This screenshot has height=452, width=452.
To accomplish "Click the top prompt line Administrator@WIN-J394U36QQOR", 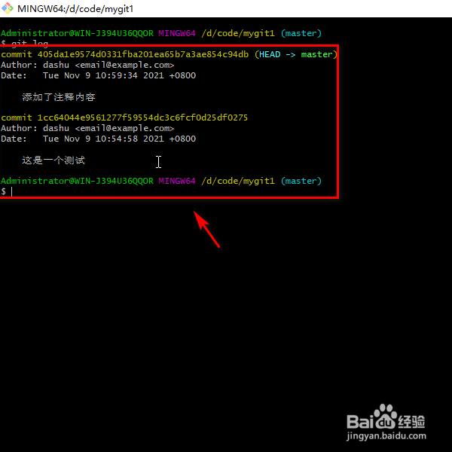I will (x=161, y=33).
